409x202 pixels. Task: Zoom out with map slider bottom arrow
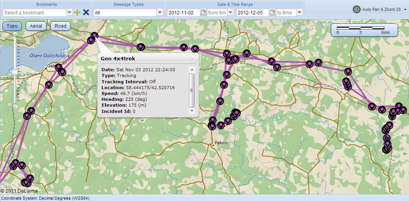click(15, 106)
